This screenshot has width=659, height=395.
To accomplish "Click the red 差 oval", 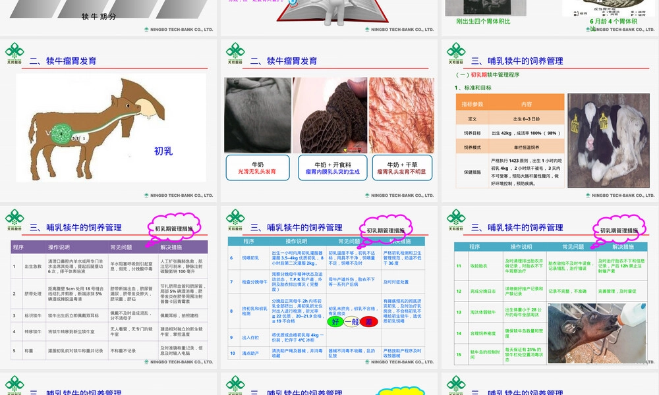I will [369, 322].
